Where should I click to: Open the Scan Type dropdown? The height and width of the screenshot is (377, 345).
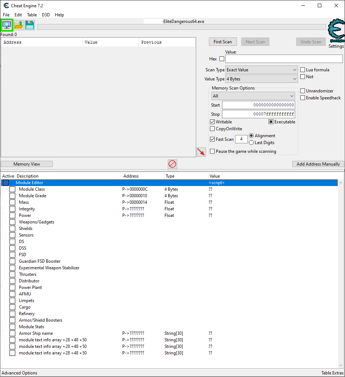261,70
